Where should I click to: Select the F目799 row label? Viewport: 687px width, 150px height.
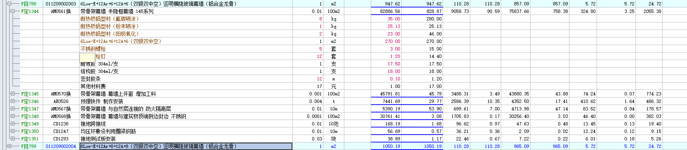28,146
